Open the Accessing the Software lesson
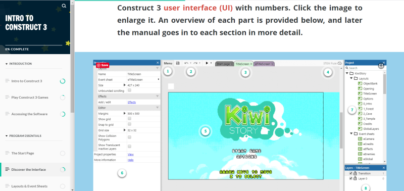 point(29,114)
